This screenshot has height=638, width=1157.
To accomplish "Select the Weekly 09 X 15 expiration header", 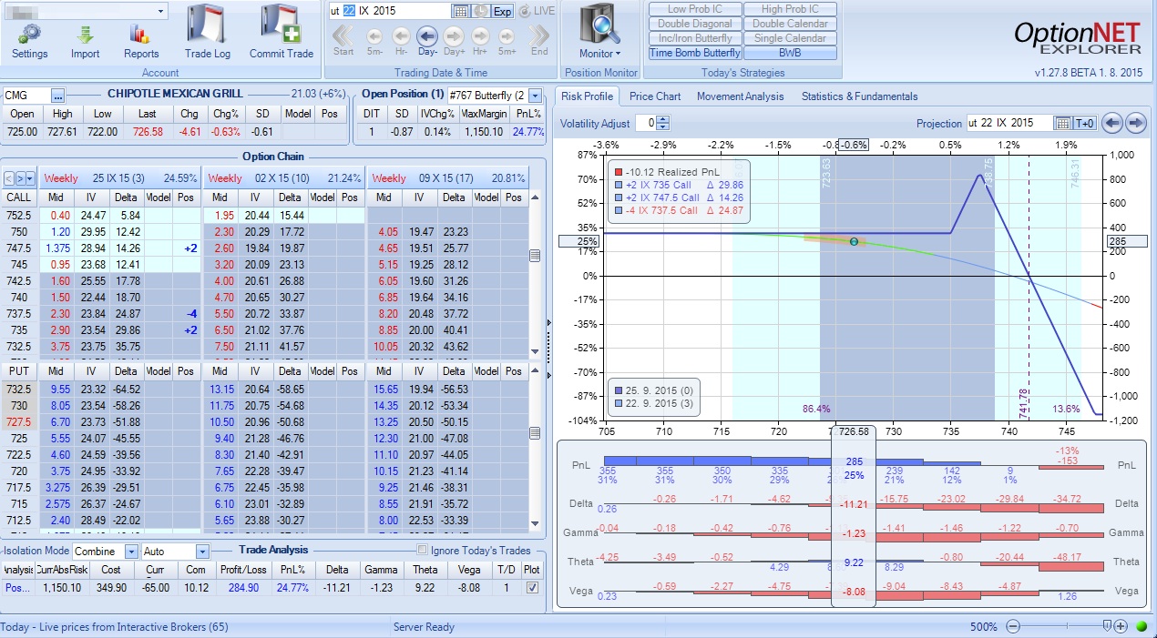I will coord(447,178).
